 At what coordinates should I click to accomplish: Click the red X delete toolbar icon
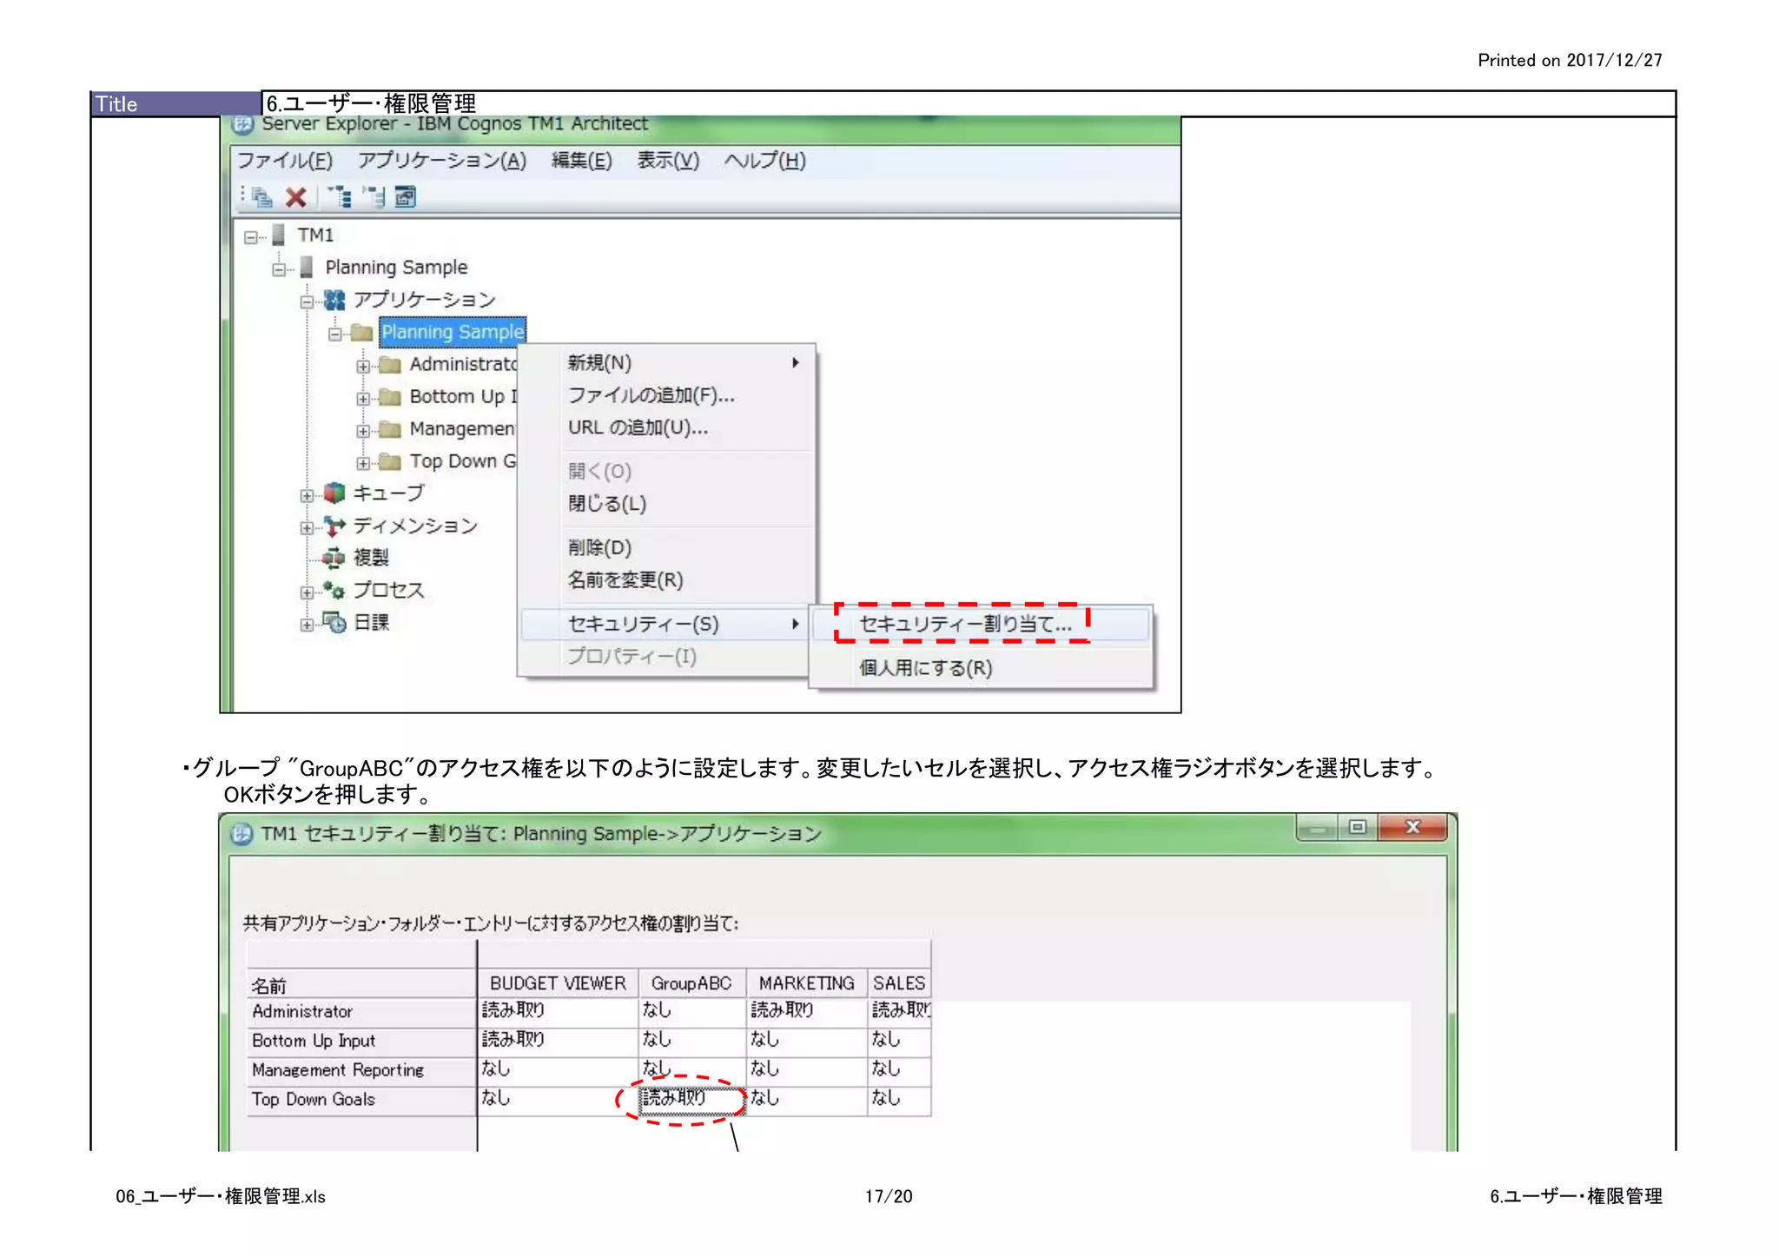(x=296, y=198)
